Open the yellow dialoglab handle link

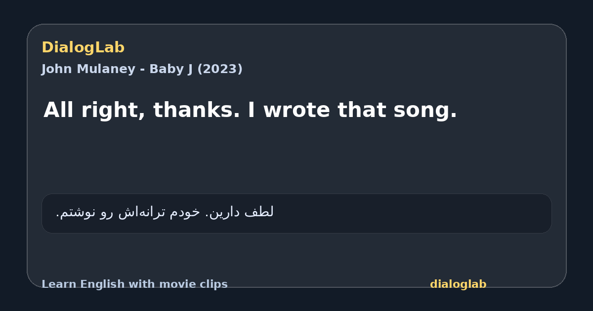[x=458, y=284]
